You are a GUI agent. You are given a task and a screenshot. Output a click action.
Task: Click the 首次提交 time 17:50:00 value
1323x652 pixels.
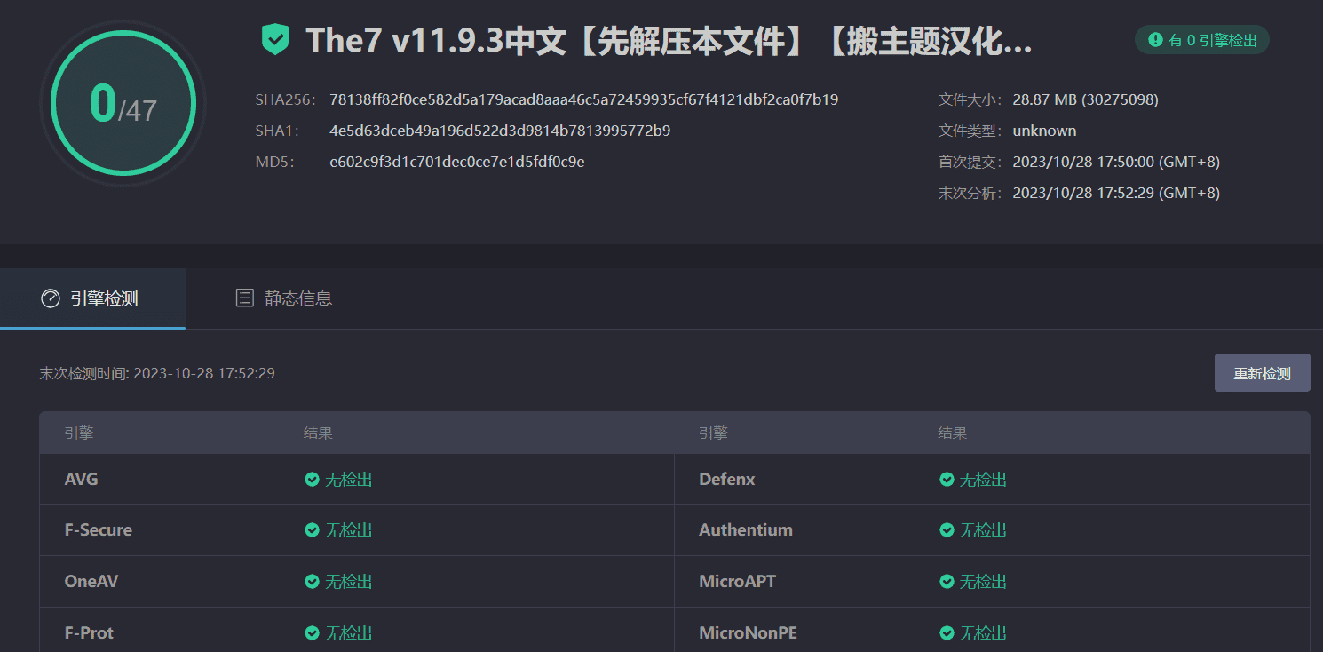coord(1116,162)
